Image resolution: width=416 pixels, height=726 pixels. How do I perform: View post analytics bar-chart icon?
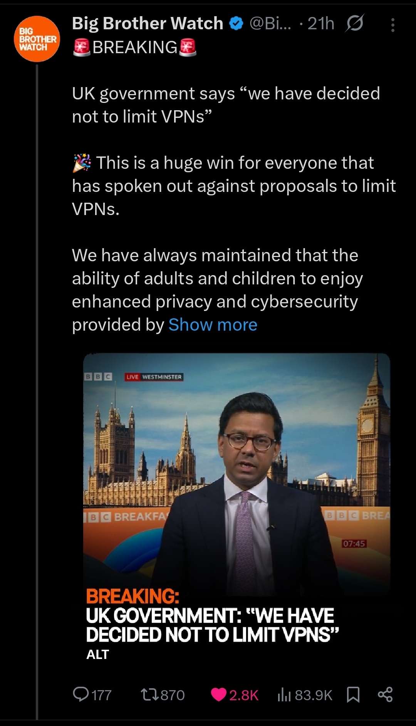coord(284,695)
